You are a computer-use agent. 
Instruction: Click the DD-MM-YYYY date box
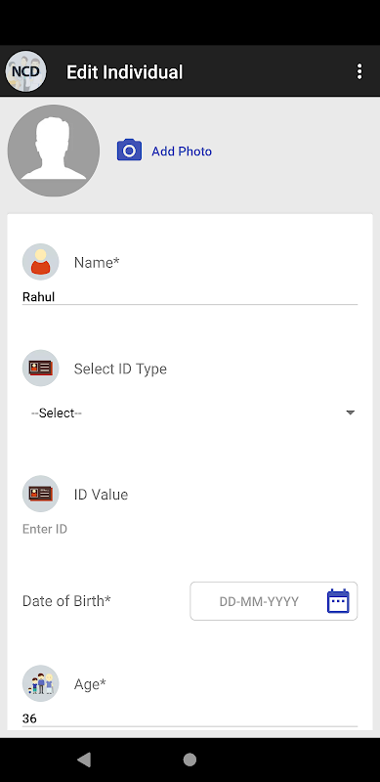click(274, 601)
